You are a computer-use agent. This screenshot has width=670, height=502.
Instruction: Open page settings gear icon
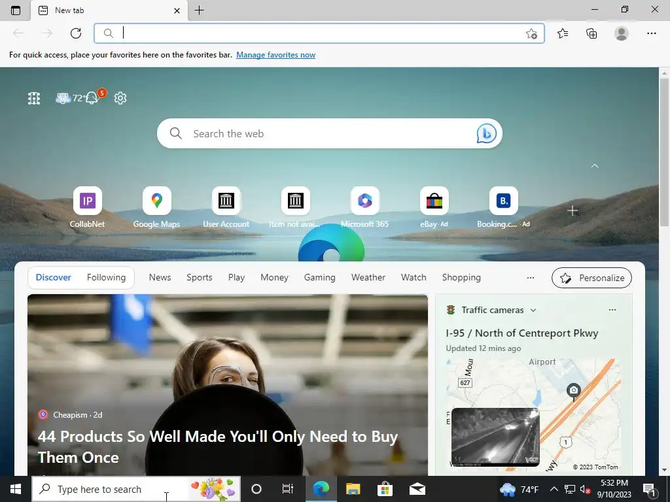click(x=120, y=98)
